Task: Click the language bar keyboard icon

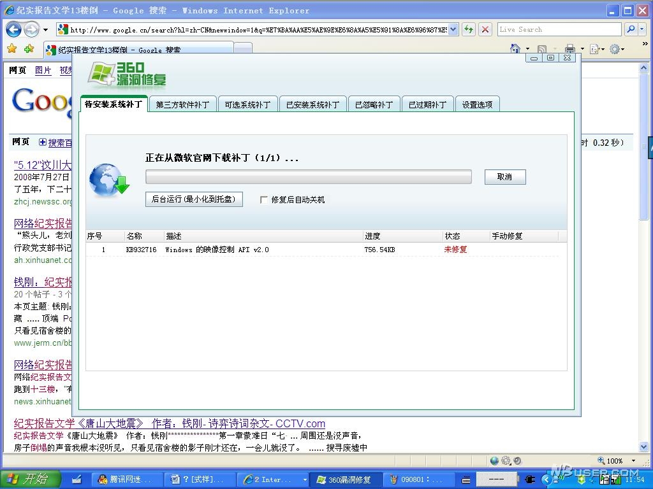Action: tap(466, 480)
